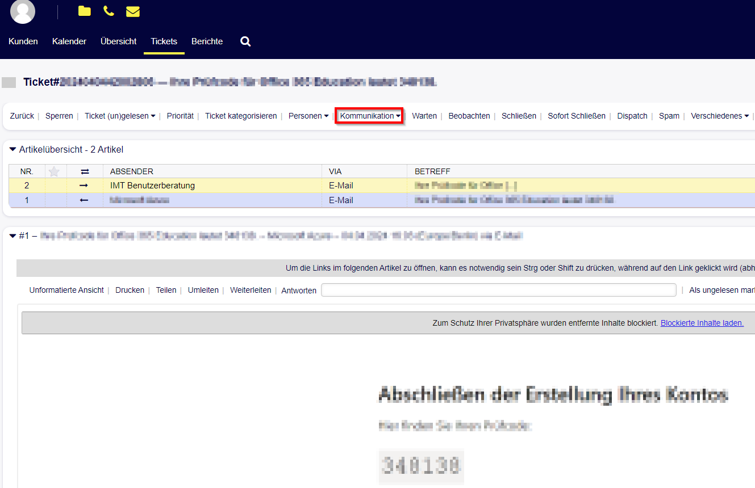Open the Kalender menu
The width and height of the screenshot is (755, 488).
click(69, 41)
